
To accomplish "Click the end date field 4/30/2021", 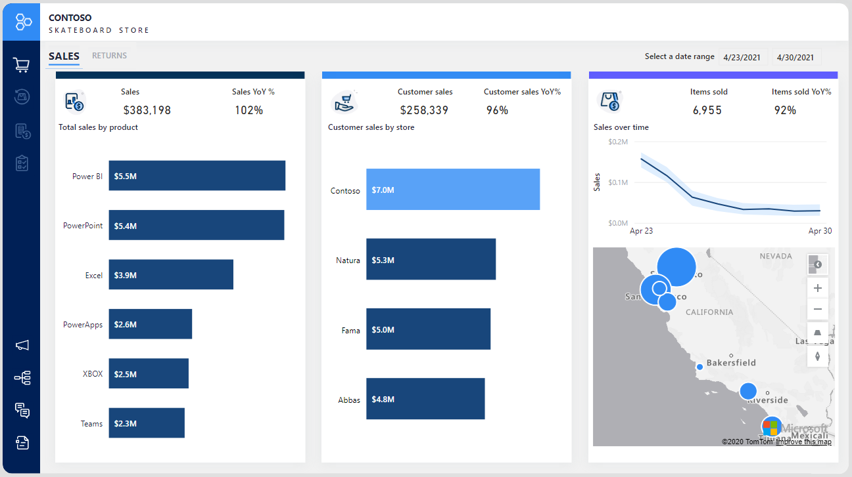I will [x=795, y=57].
